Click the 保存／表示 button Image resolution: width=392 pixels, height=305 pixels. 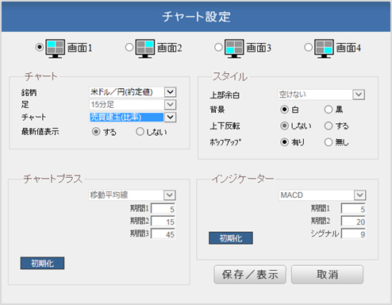250,275
